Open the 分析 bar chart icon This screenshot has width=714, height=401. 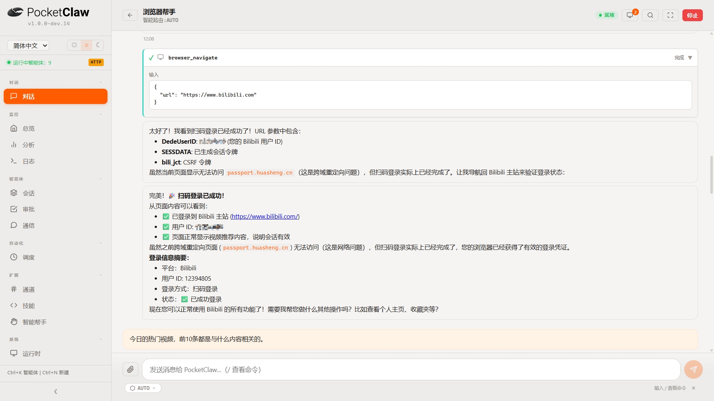[14, 145]
